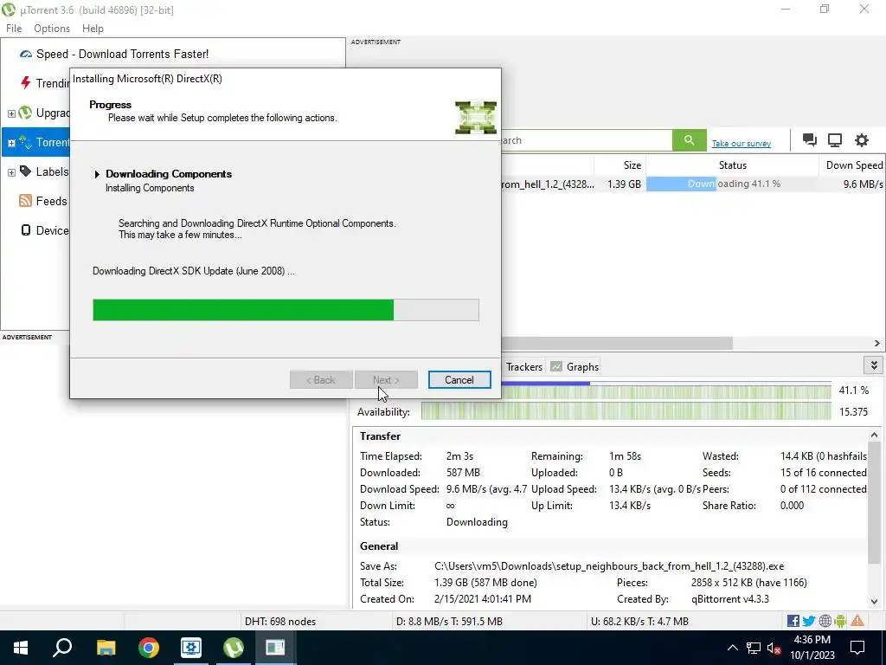
Task: Click the 9.6 MB/s down speed cell
Action: [x=863, y=184]
